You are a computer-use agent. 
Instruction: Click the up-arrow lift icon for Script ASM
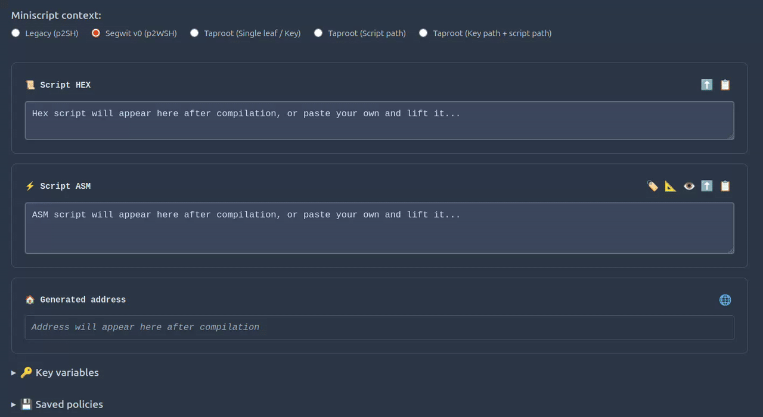click(706, 186)
